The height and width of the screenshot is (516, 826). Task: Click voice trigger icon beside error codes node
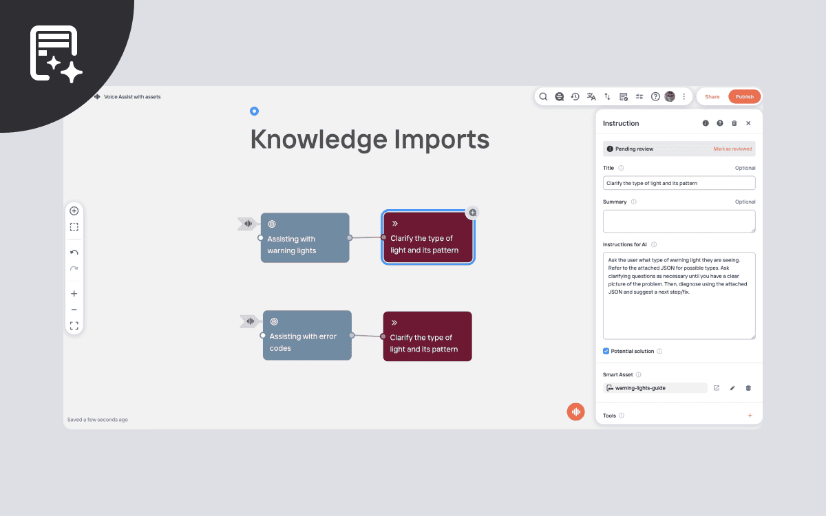(x=249, y=321)
